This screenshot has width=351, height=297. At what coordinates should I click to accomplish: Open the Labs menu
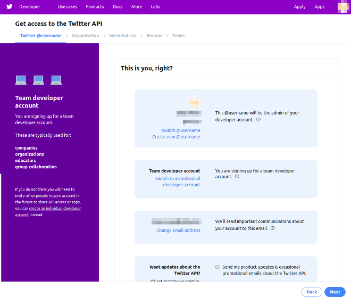click(x=155, y=7)
